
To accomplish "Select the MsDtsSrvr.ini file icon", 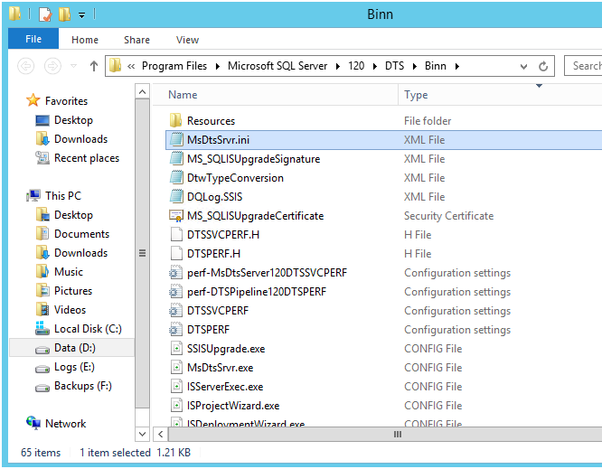I will [x=176, y=139].
